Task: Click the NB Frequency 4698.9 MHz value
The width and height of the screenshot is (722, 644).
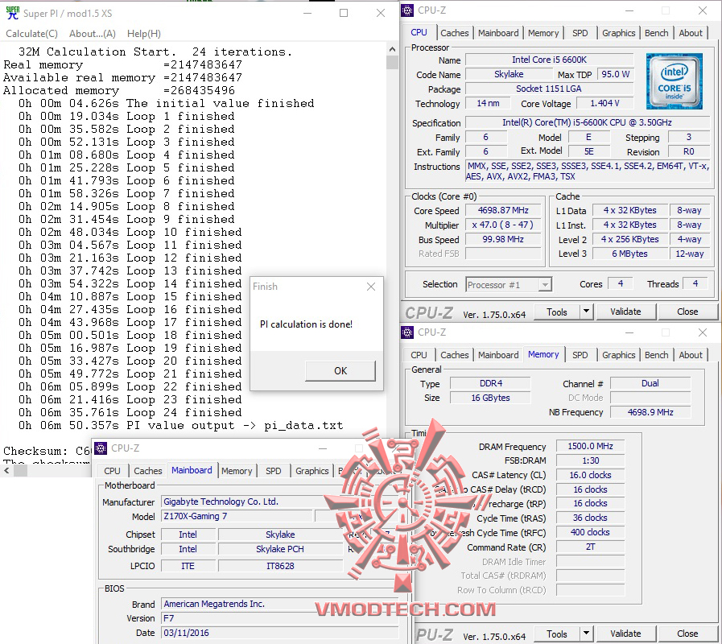Action: pos(650,412)
